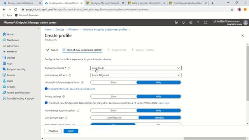Open the feedback smiley icon
This screenshot has width=249, height=140.
coord(205,23)
